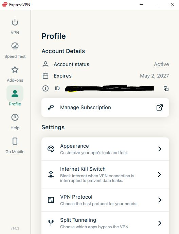Open the Go Mobile phone icon

point(15,141)
